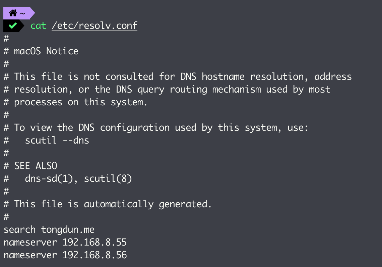Viewport: 382px width, 267px height.
Task: Click nameserver address 192.168.8.56
Action: 94,255
